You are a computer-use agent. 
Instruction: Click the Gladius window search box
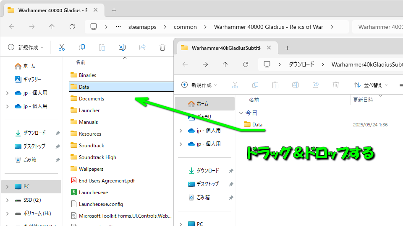point(377,27)
